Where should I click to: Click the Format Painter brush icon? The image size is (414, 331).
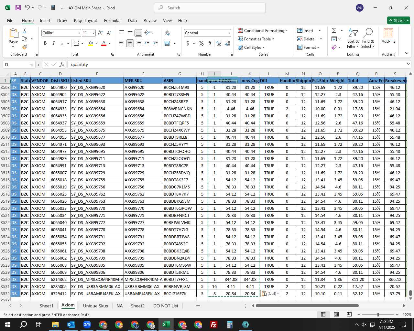(x=25, y=47)
